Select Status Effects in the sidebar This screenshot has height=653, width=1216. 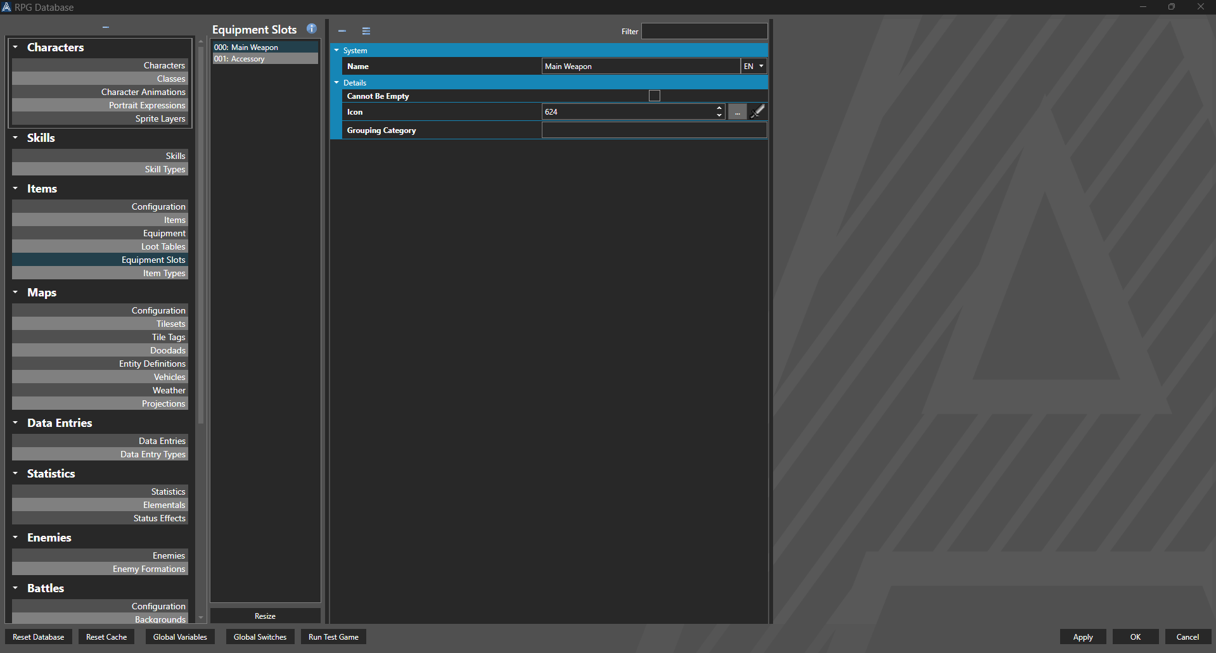point(159,518)
